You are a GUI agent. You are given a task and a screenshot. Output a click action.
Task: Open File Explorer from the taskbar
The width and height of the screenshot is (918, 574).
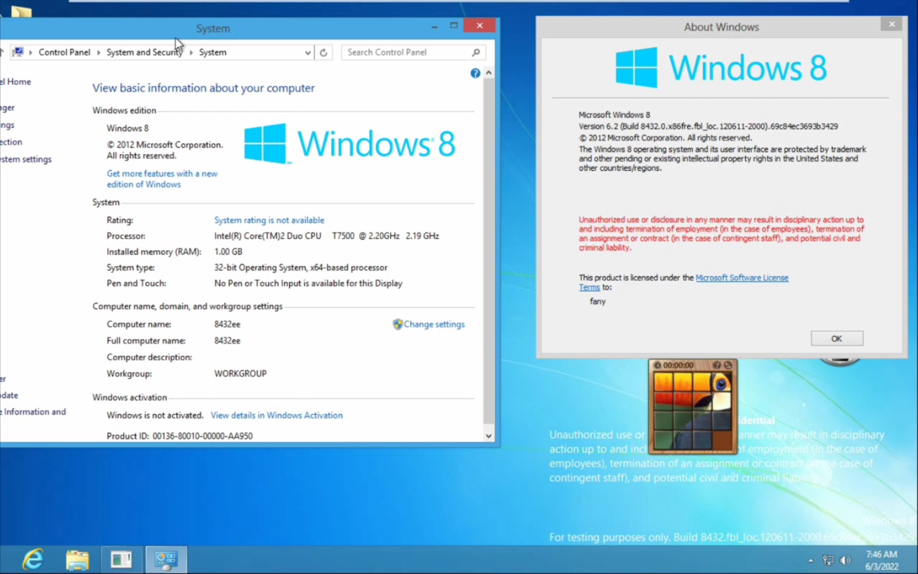(x=77, y=559)
